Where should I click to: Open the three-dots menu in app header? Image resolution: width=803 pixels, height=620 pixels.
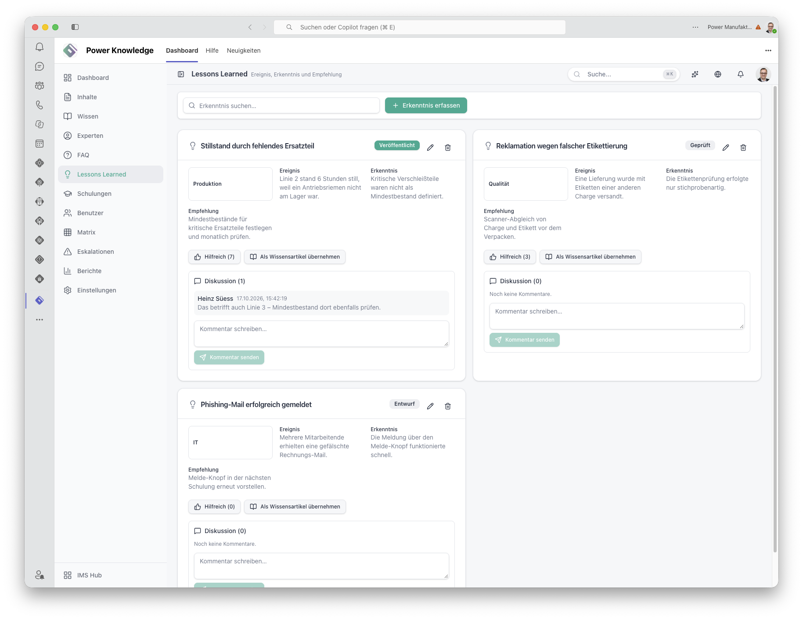(768, 50)
